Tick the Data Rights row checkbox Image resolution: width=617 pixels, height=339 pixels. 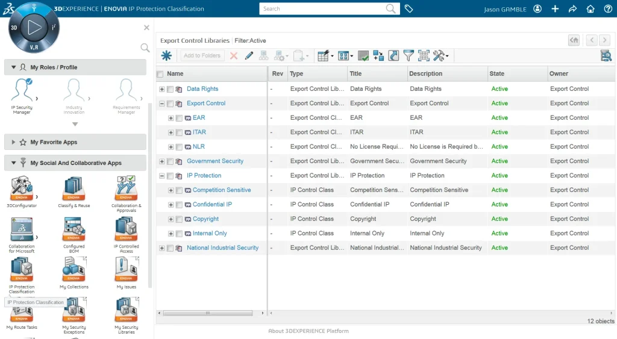[x=170, y=89]
